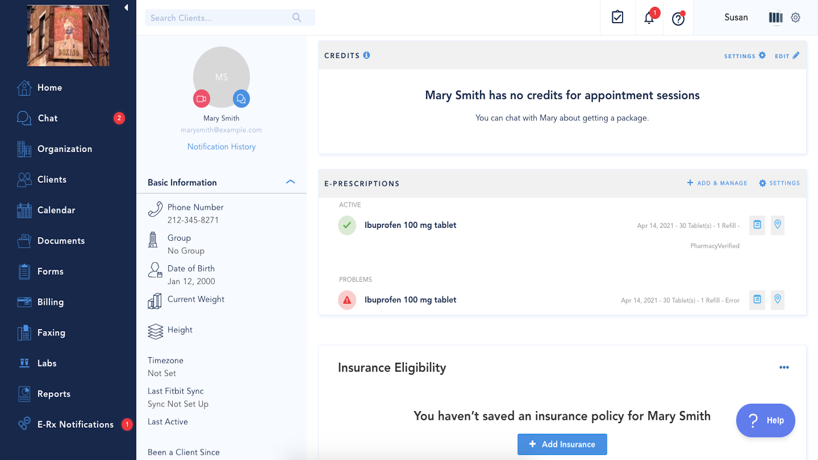Open Notification History link
Viewport: 818px width, 460px height.
click(222, 147)
